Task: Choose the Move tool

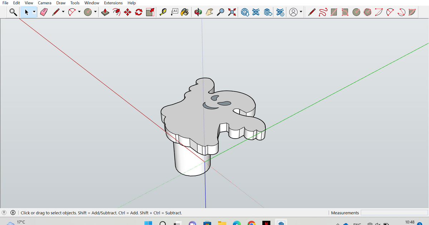Action: tap(127, 12)
